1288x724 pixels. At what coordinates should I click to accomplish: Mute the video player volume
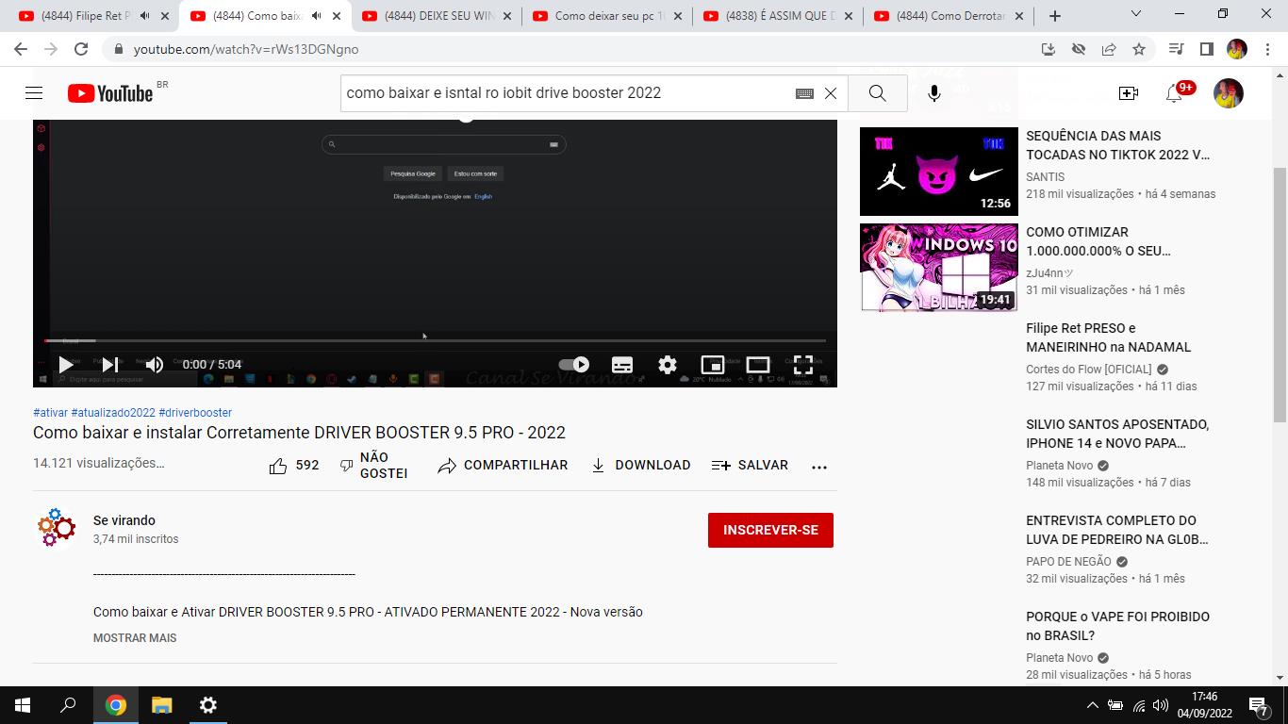(x=155, y=365)
